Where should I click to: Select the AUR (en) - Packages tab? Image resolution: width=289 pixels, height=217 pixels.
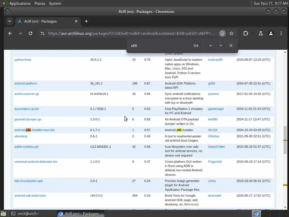point(48,21)
